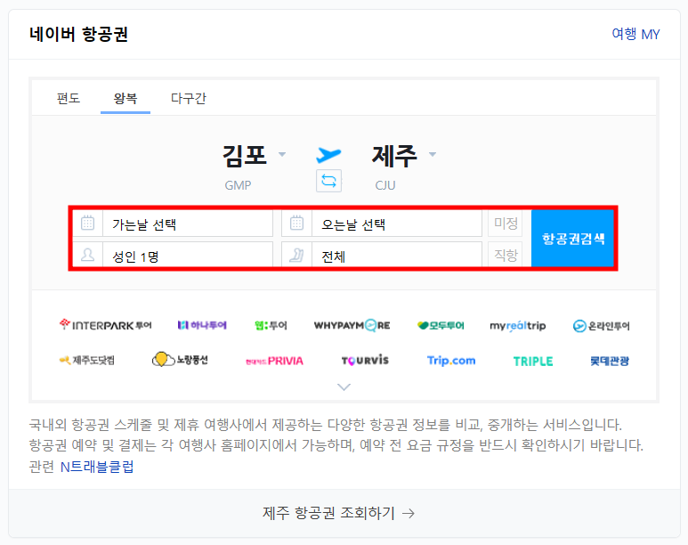Screen dimensions: 688x545
Task: Open 여행 MY link
Action: [x=635, y=34]
